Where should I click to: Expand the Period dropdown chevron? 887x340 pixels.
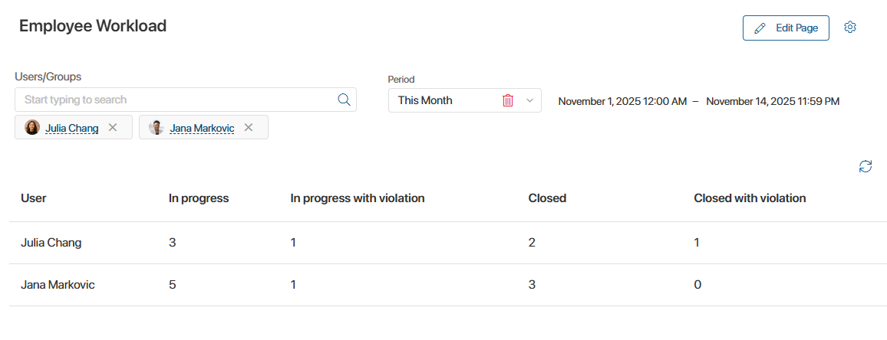[529, 100]
